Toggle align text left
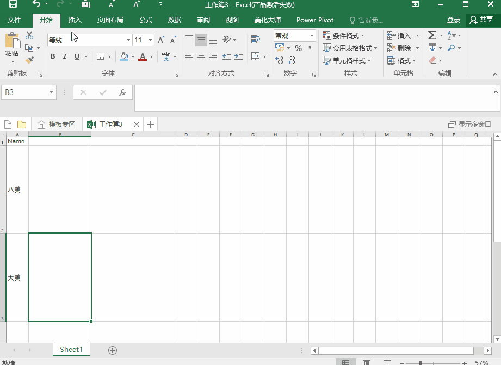 coord(189,56)
